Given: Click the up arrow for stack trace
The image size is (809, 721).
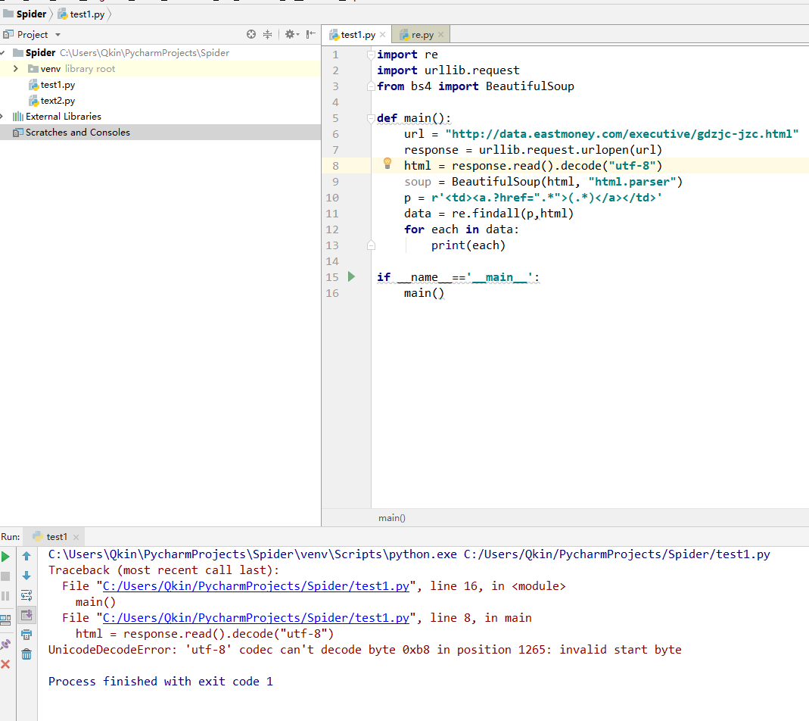Looking at the screenshot, I should tap(26, 556).
